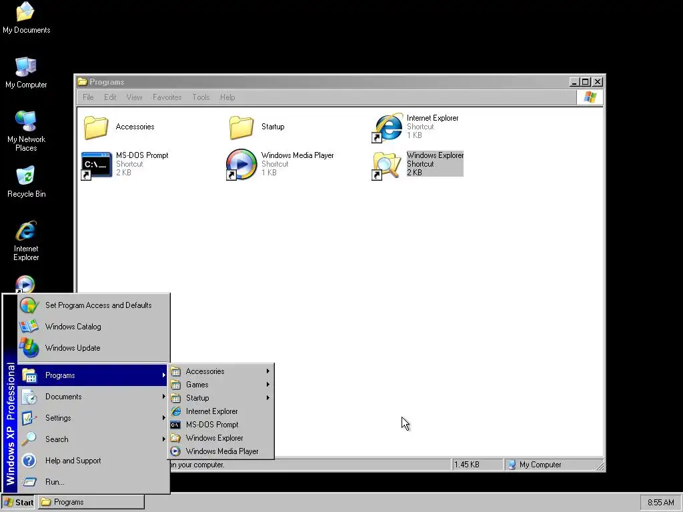The height and width of the screenshot is (512, 683).
Task: Open the Help menu in Programs window
Action: 227,97
